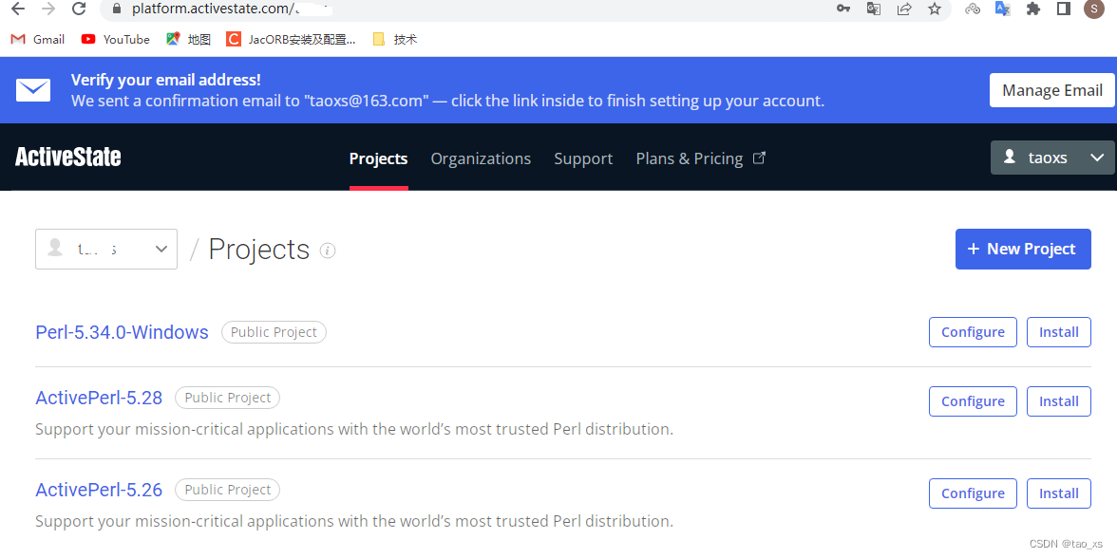Screen dimensions: 1117x558
Task: Share this page via the share icon
Action: [x=904, y=9]
